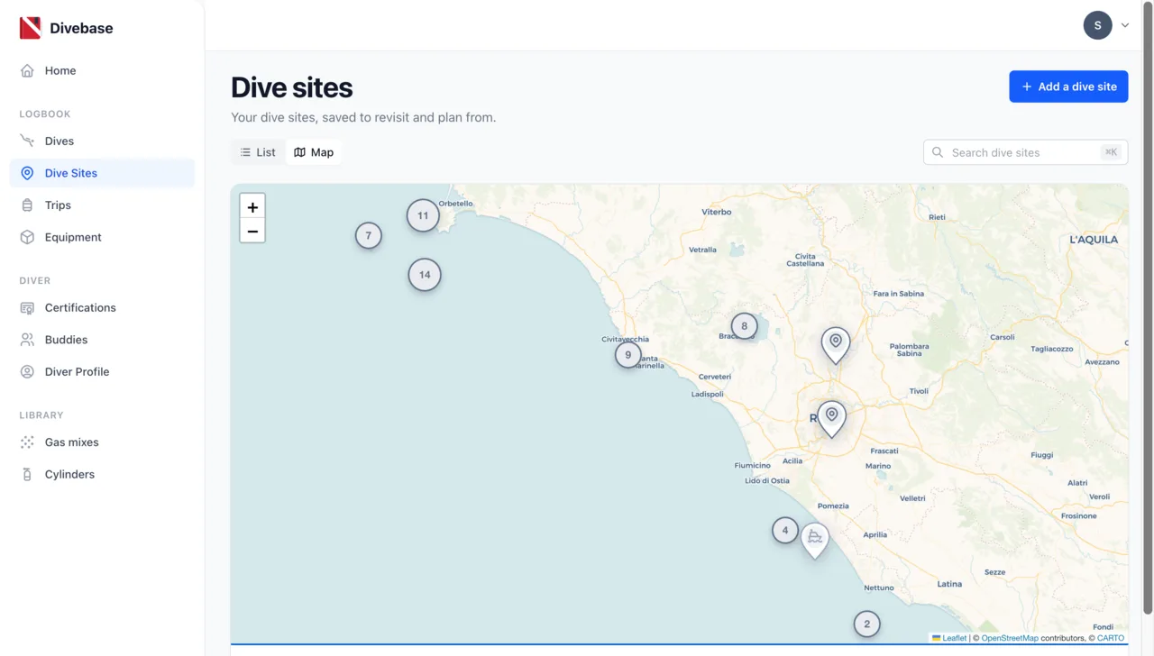Click the ⌘K shortcut badge
The height and width of the screenshot is (656, 1154).
click(1111, 152)
